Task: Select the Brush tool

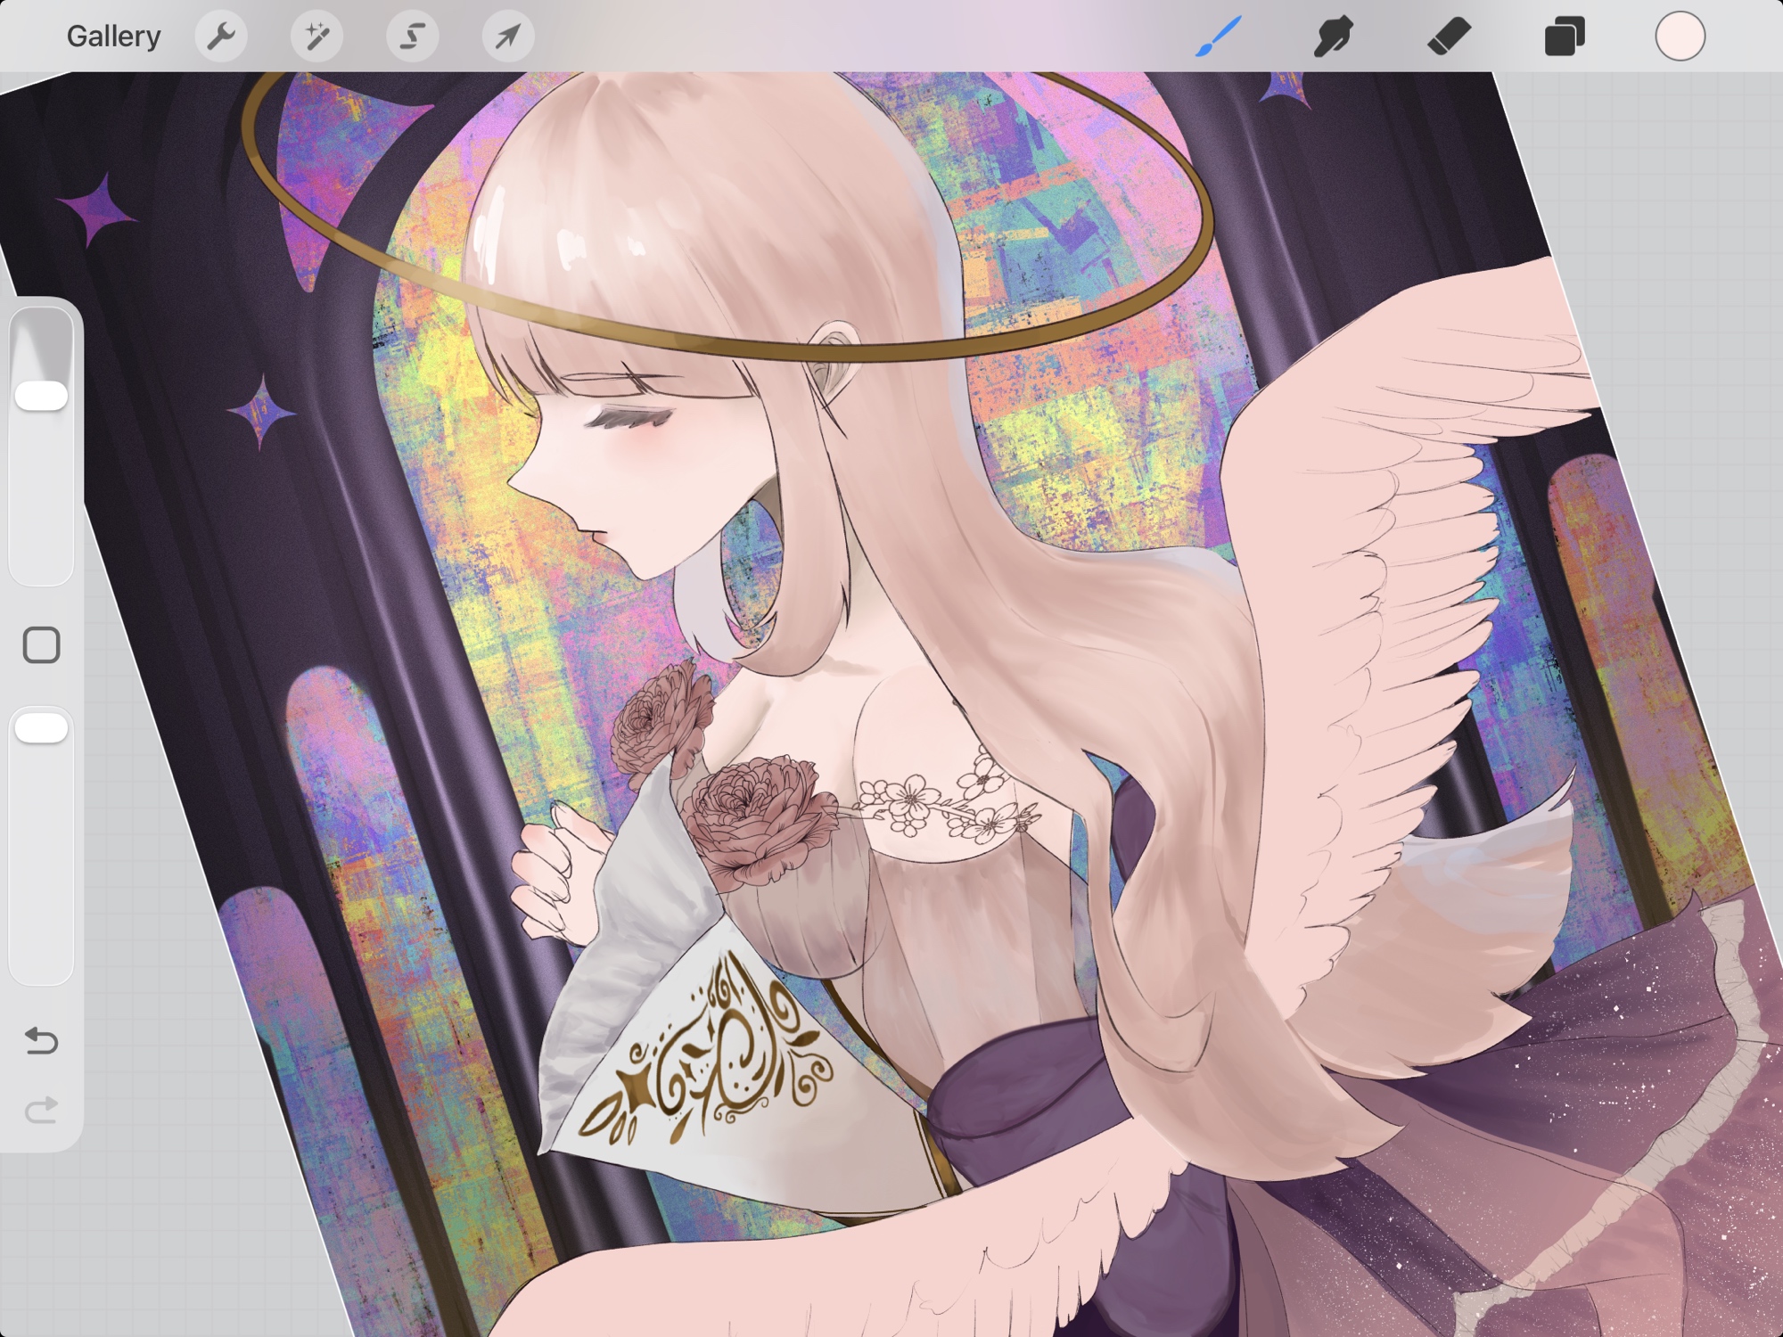Action: pos(1218,37)
